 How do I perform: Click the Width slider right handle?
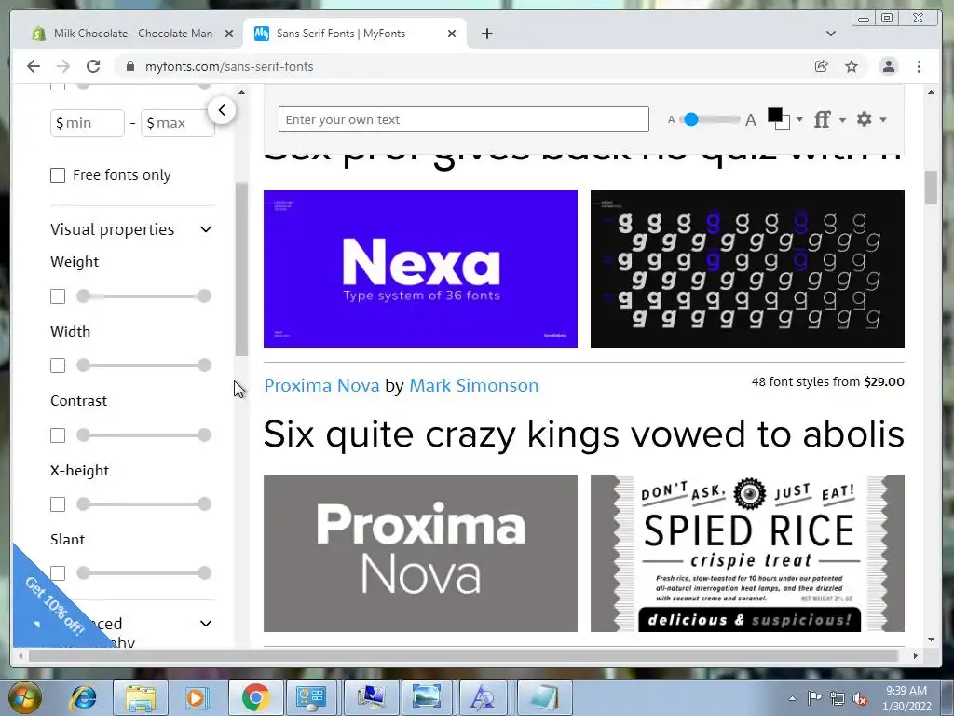click(204, 365)
